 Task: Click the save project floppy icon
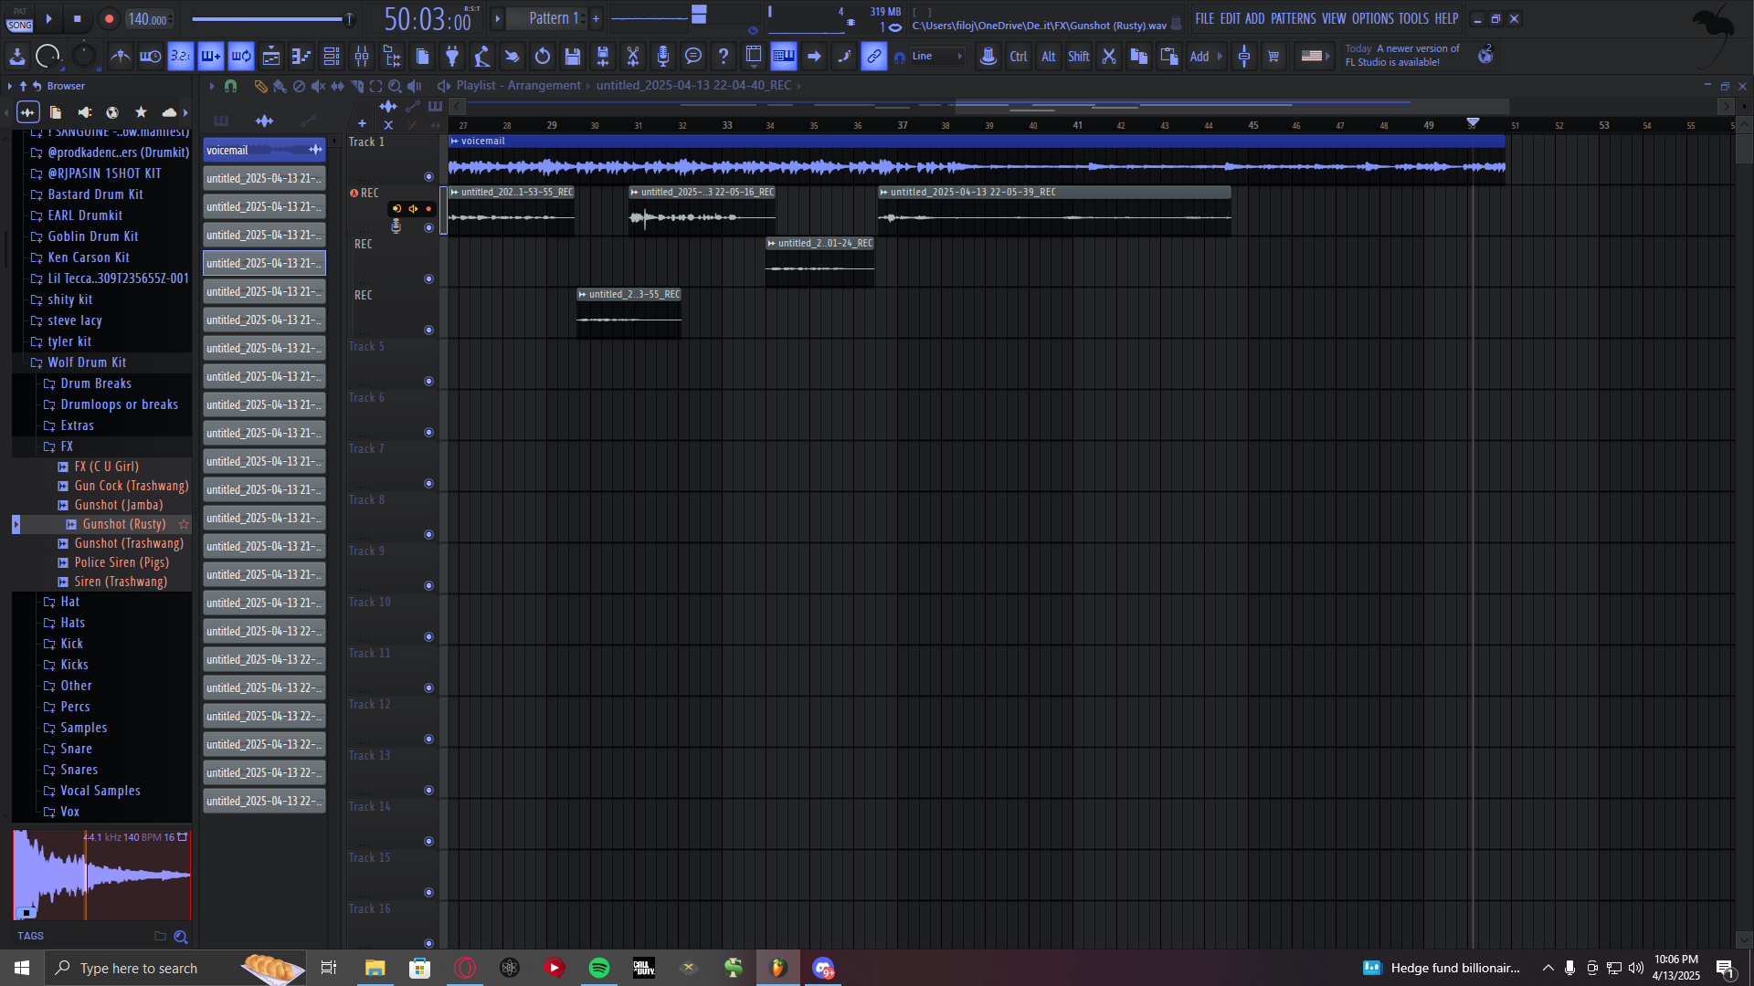[573, 57]
